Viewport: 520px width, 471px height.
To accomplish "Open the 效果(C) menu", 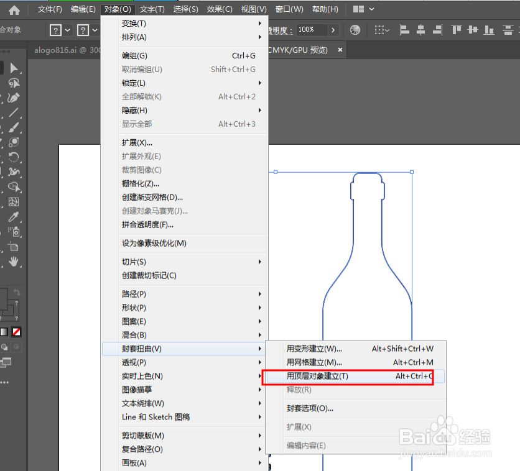I will point(220,9).
